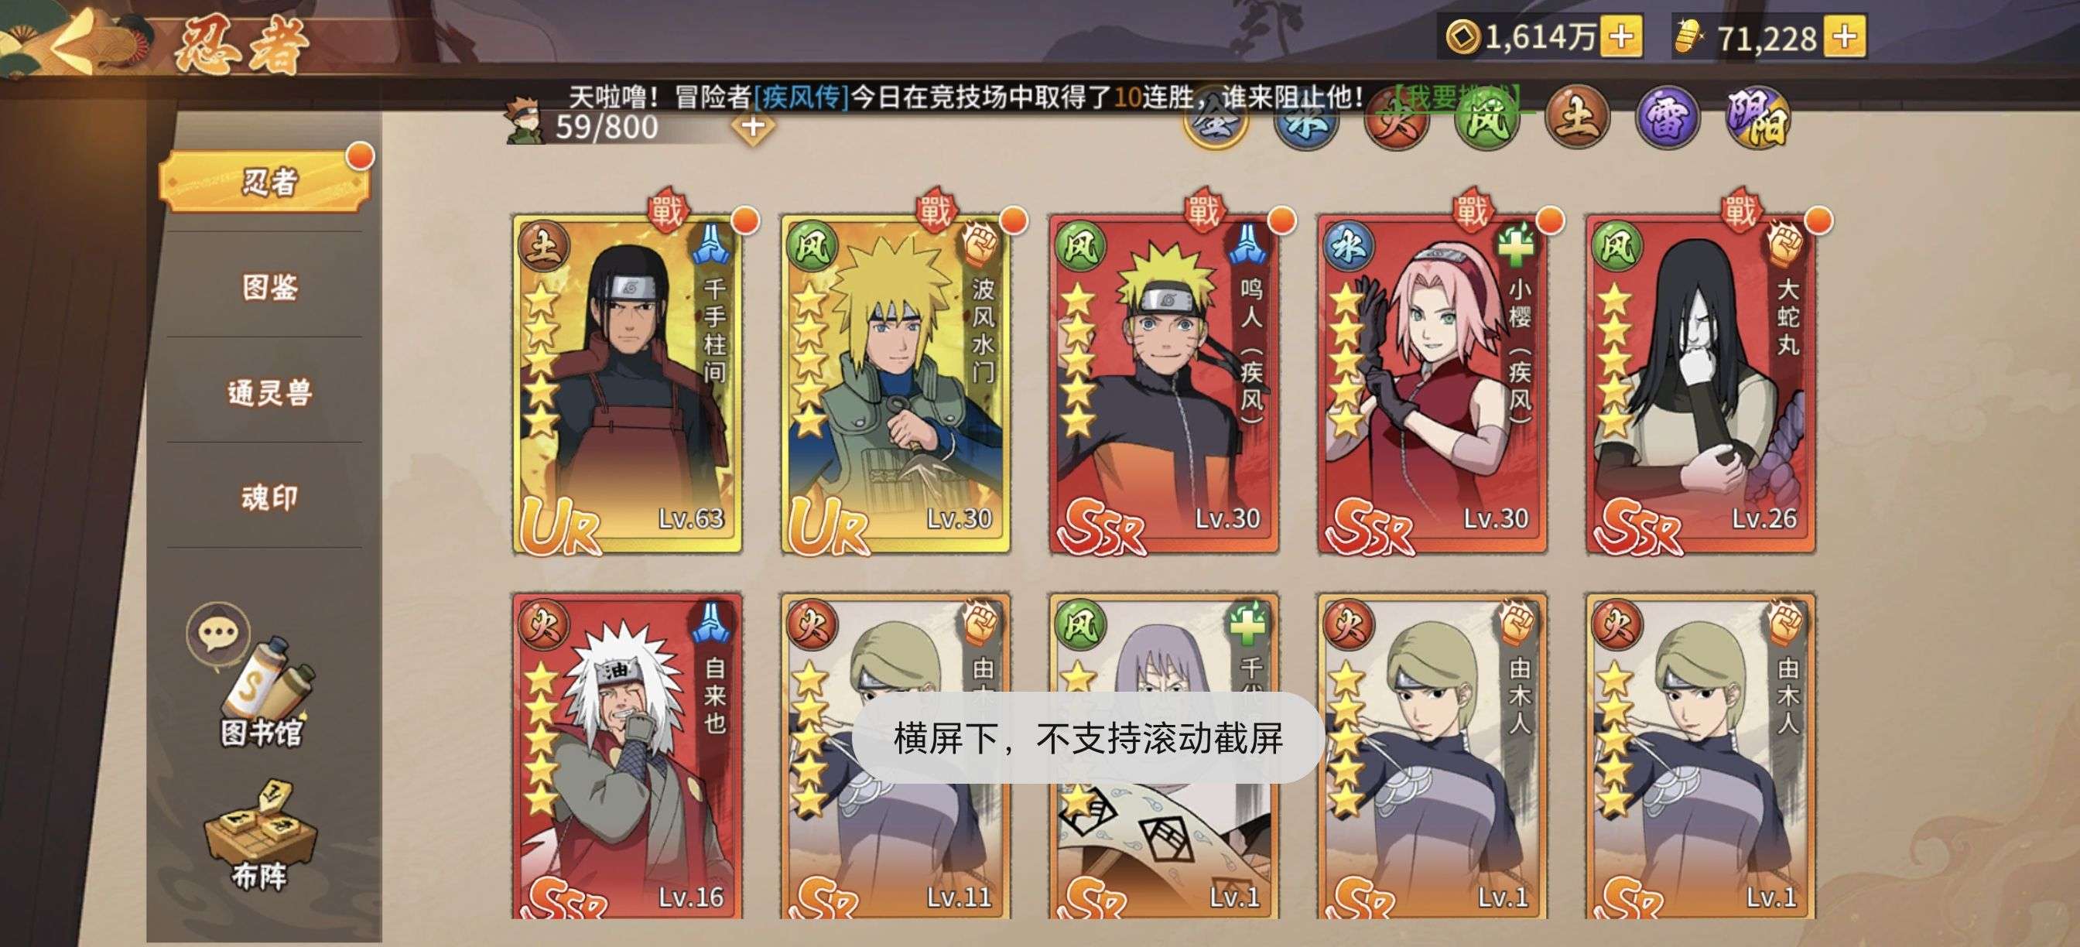Click the 疾风传 player name link

[802, 97]
